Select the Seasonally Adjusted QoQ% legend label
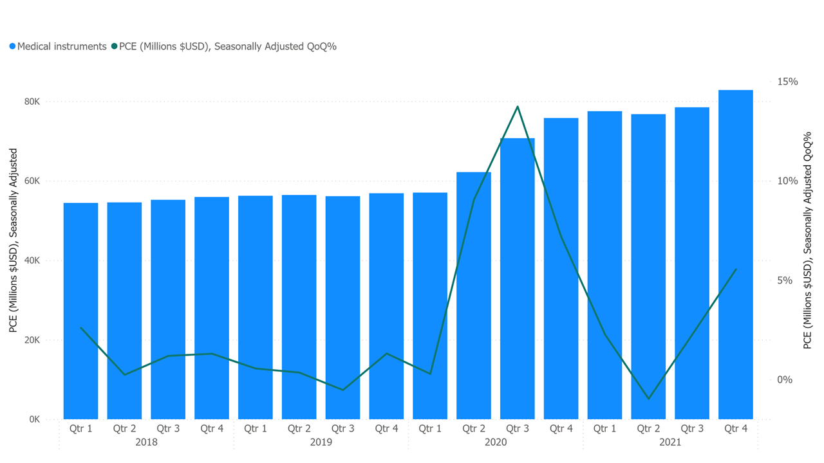This screenshot has height=463, width=824. coord(228,46)
